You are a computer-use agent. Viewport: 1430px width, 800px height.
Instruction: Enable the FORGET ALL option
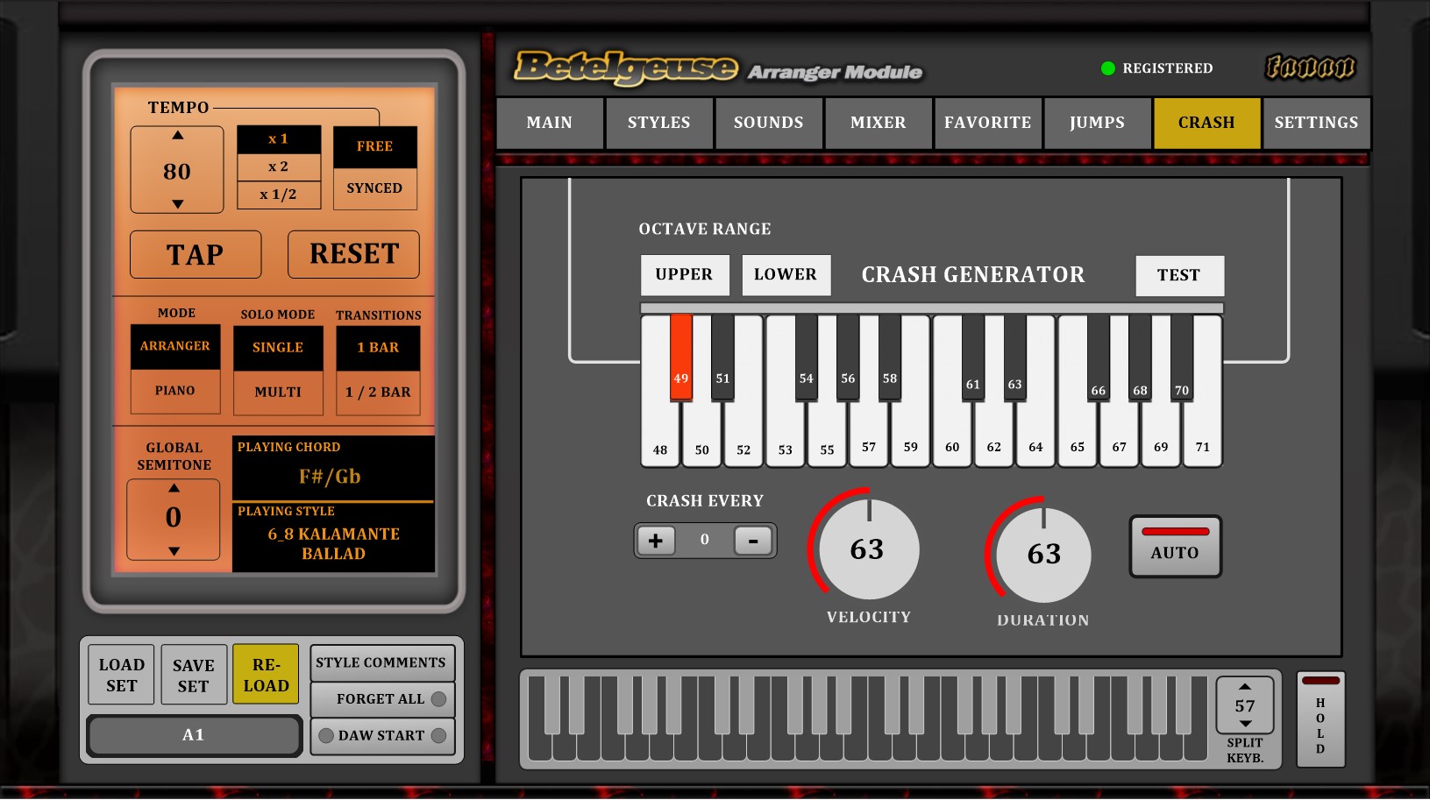[x=438, y=699]
